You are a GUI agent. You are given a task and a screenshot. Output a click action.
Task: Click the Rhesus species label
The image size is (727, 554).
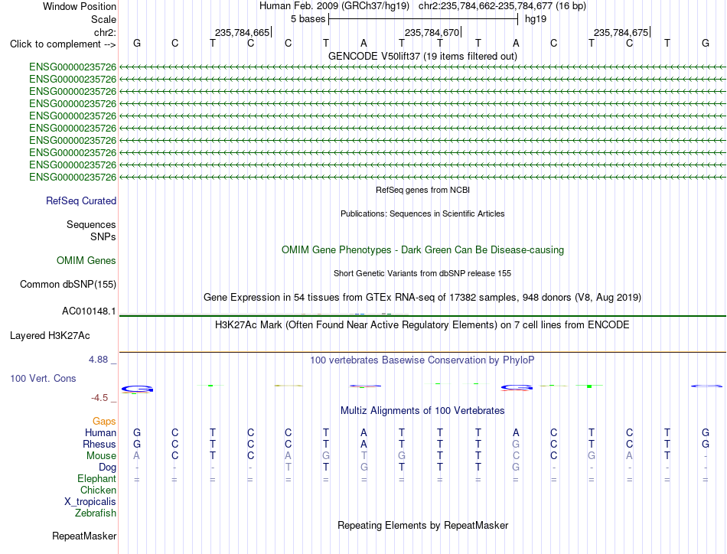click(99, 444)
